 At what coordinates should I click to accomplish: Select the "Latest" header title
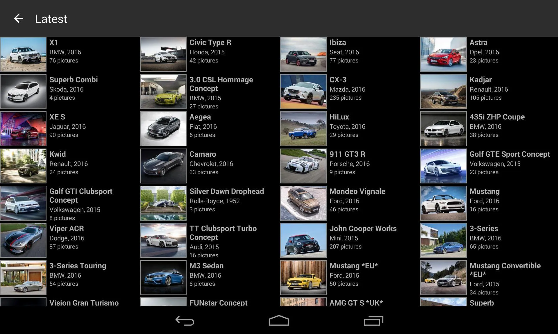tap(51, 19)
